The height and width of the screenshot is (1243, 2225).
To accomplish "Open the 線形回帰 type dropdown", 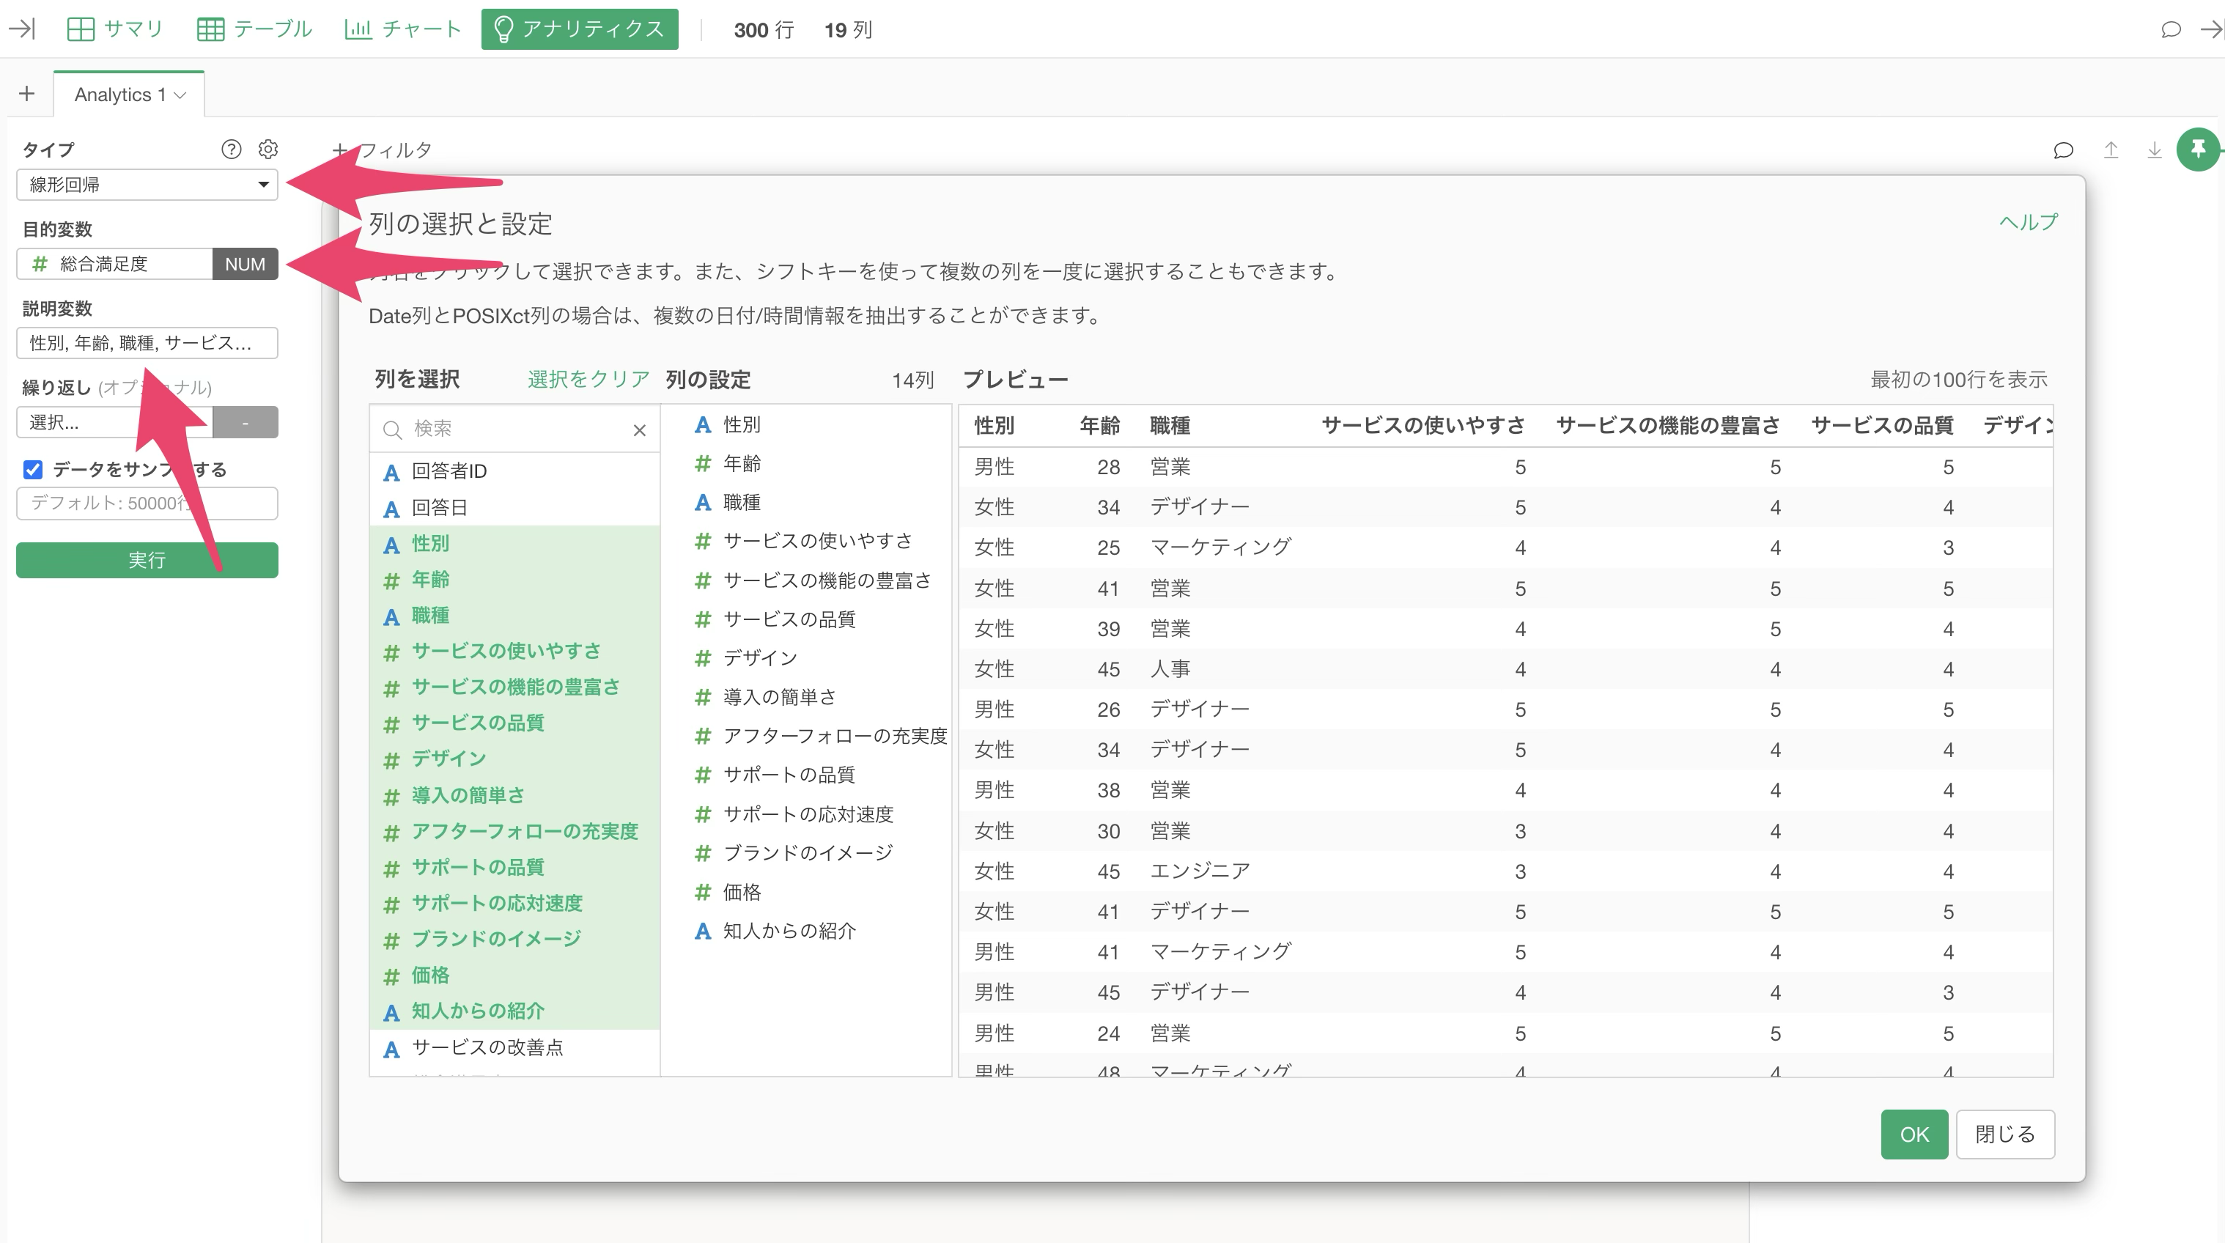I will (147, 184).
